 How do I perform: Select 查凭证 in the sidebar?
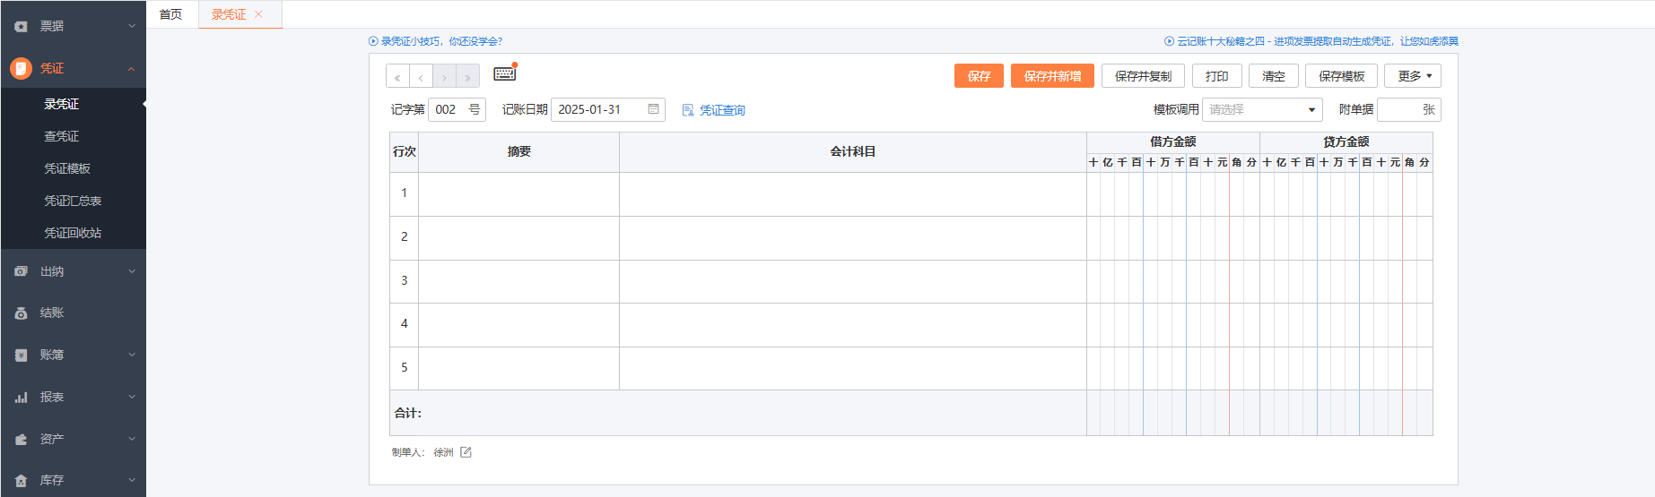click(62, 136)
